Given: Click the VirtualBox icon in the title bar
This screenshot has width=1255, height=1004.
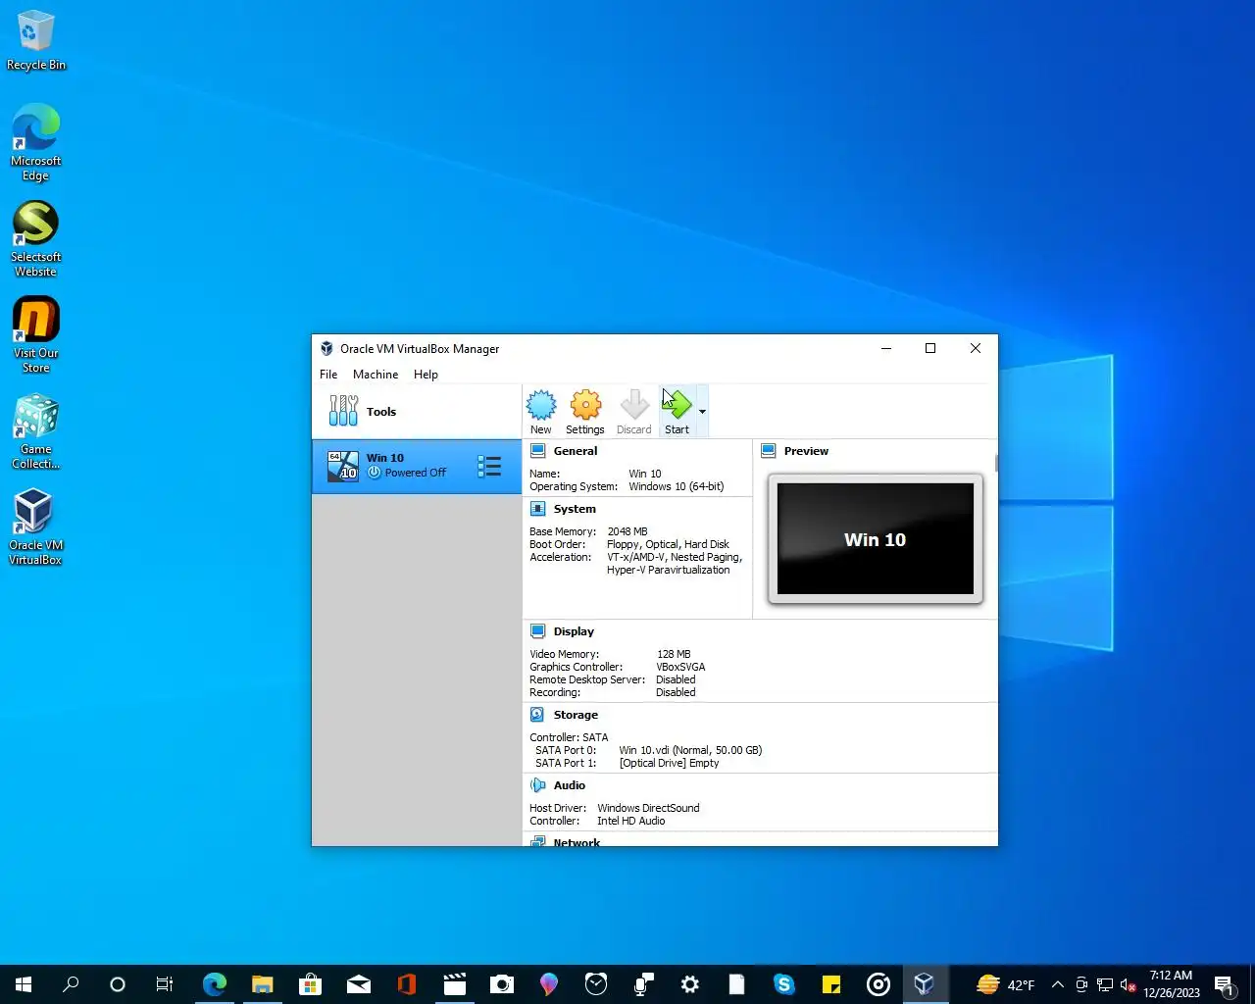Looking at the screenshot, I should pyautogui.click(x=326, y=348).
